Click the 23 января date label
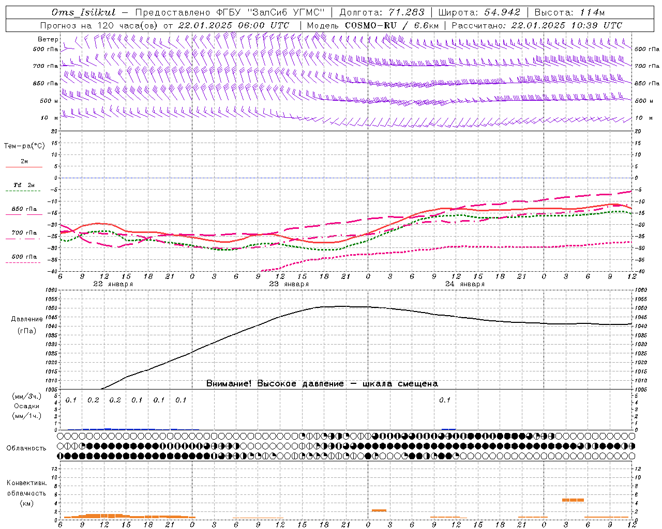This screenshot has height=529, width=662. click(x=289, y=284)
